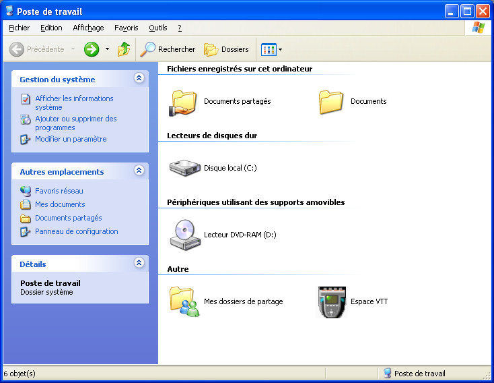Open the Forward button history dropdown arrow
The image size is (494, 383).
(x=107, y=49)
